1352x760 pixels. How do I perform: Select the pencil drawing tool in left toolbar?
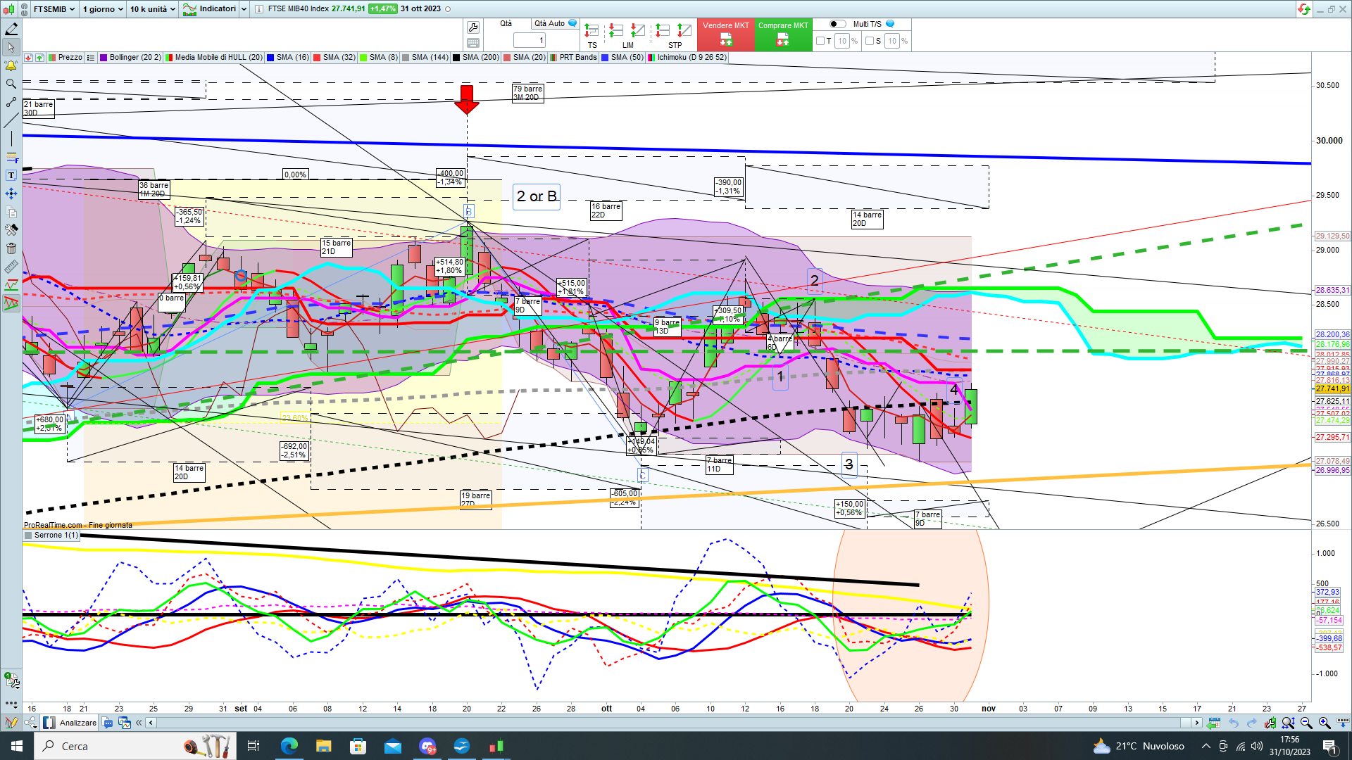click(11, 29)
